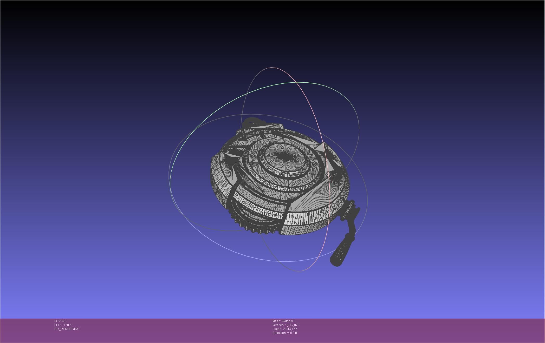Click the Vertices: 1,172,078 count
The height and width of the screenshot is (343, 545).
pyautogui.click(x=286, y=325)
